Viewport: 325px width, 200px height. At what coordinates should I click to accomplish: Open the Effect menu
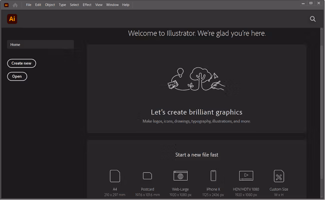(87, 5)
